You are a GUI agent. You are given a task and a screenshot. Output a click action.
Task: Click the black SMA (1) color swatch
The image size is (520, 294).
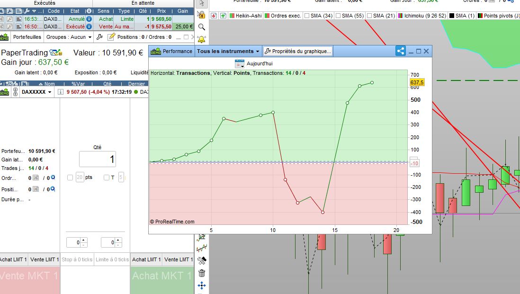[452, 16]
